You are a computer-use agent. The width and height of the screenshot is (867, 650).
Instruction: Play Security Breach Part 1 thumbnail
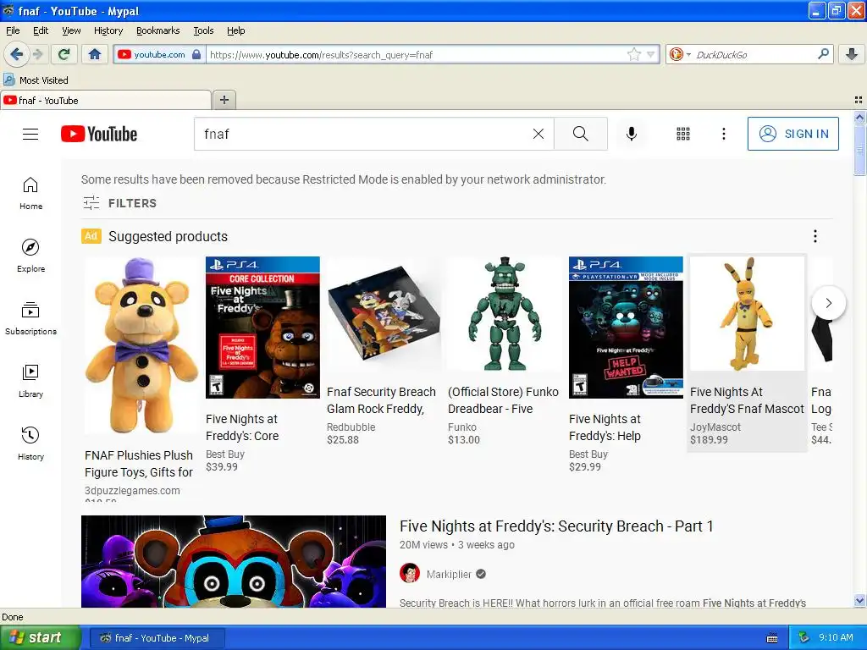(234, 562)
